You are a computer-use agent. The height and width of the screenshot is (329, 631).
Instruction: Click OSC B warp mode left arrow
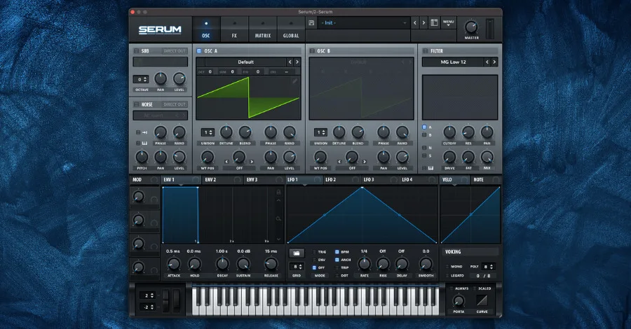click(x=339, y=162)
